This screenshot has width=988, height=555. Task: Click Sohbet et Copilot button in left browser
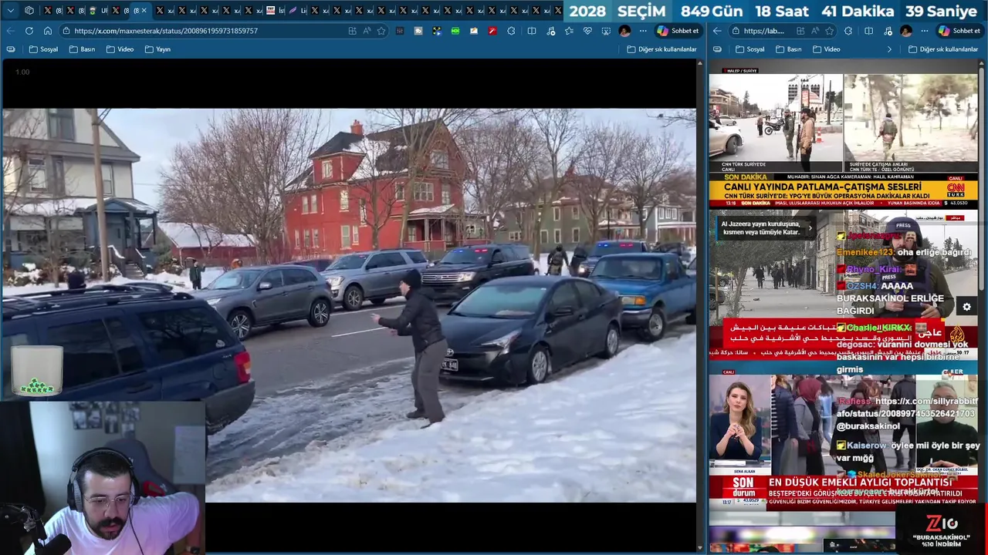(x=678, y=31)
